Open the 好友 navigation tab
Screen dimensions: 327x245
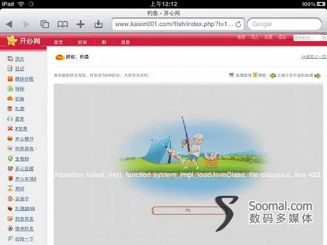[x=82, y=42]
